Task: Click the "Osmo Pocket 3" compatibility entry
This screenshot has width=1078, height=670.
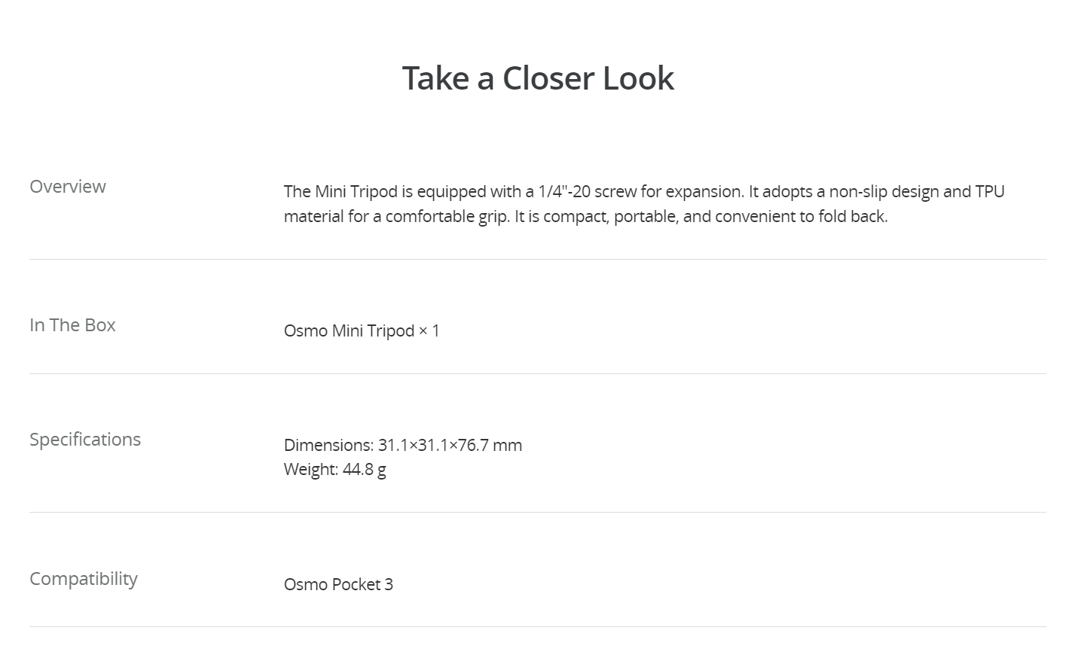Action: [338, 585]
